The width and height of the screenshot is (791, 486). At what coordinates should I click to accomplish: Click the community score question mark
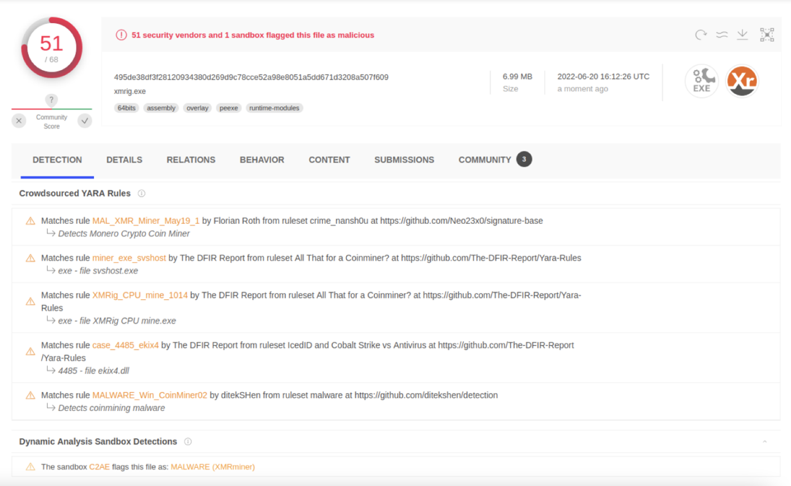pos(51,100)
